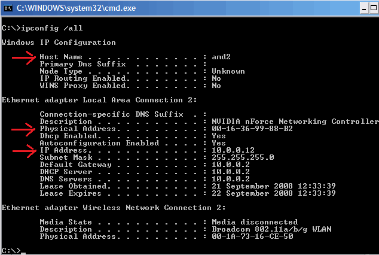The width and height of the screenshot is (379, 255).
Task: Click the host name value amd2
Action: click(221, 57)
